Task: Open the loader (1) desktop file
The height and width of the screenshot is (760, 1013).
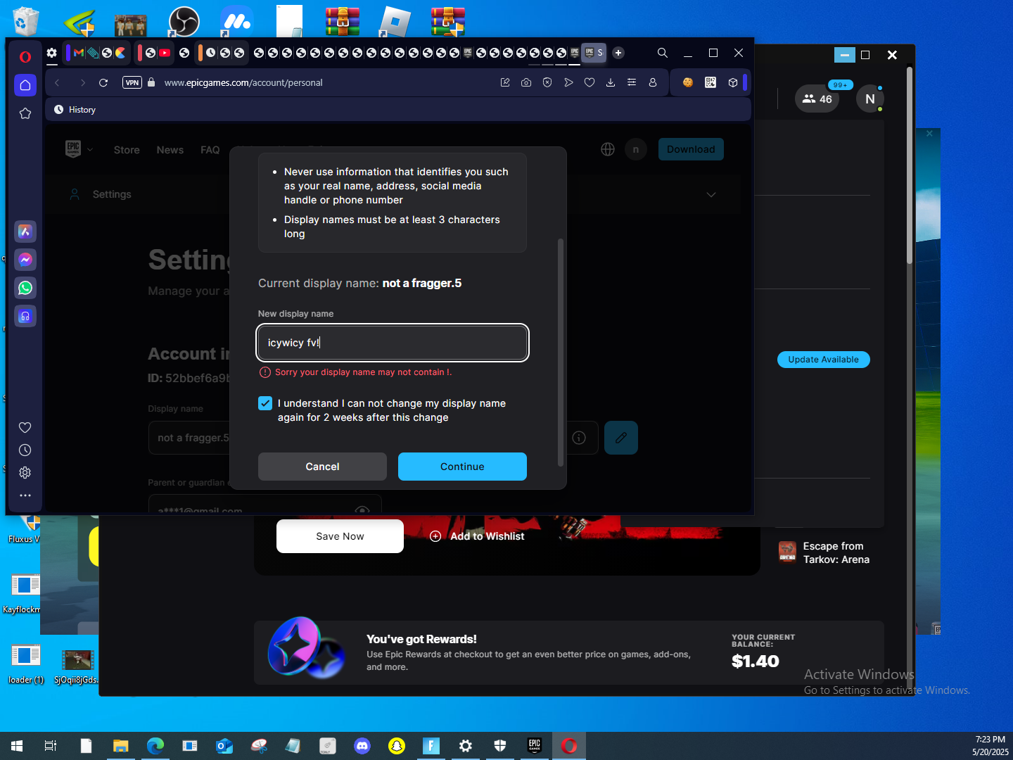Action: click(25, 664)
